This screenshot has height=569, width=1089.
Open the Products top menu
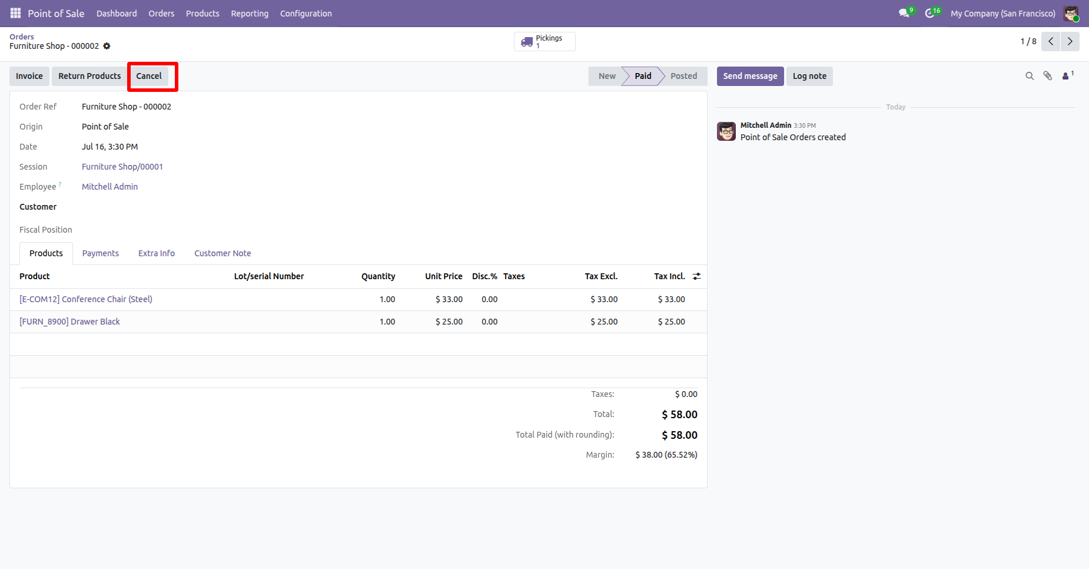[202, 13]
